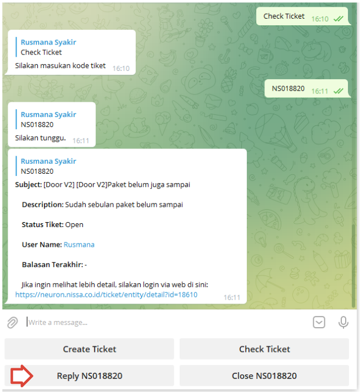Image resolution: width=360 pixels, height=392 pixels.
Task: Focus the Write a message input field
Action: (x=168, y=323)
